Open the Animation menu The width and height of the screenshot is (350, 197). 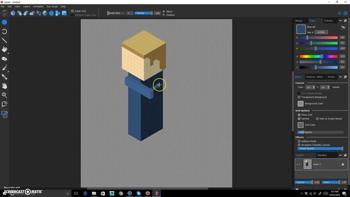(38, 7)
